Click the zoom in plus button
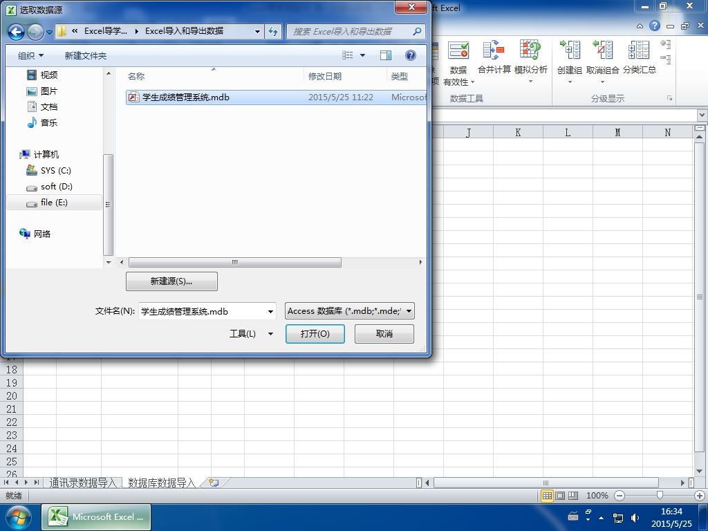The width and height of the screenshot is (708, 531). tap(700, 496)
